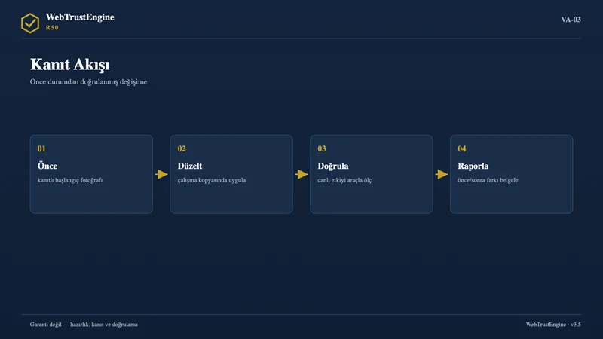Click the arrow between Önce and Düzelt
The width and height of the screenshot is (603, 339).
[161, 174]
